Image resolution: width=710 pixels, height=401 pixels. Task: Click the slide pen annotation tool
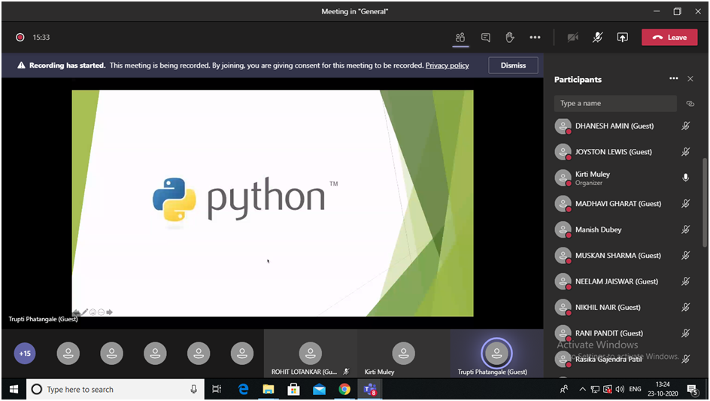point(85,312)
